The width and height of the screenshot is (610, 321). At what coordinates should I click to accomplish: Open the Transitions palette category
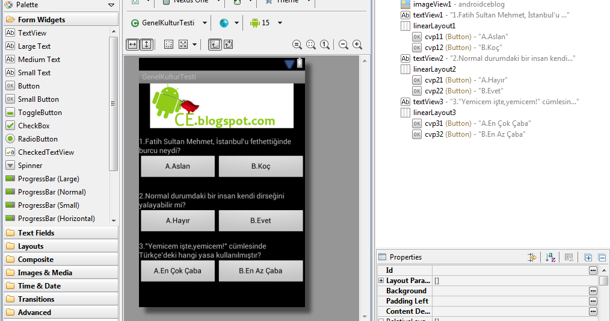click(x=61, y=299)
